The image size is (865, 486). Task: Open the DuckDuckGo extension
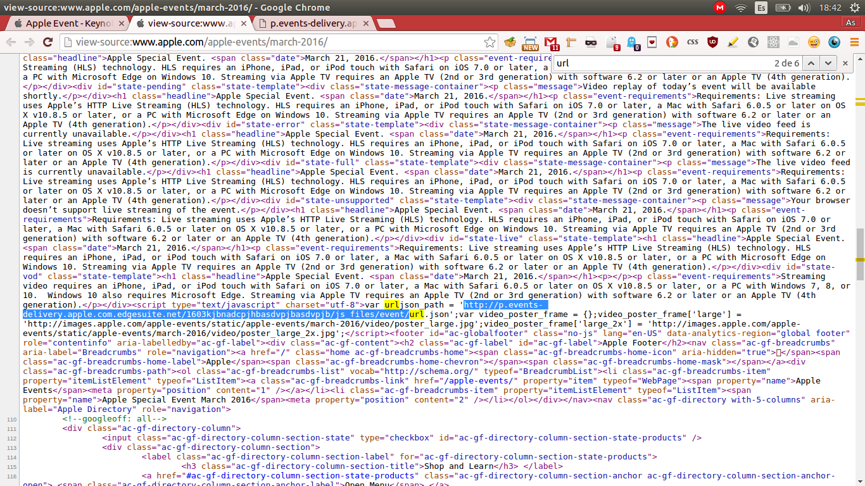(x=672, y=42)
